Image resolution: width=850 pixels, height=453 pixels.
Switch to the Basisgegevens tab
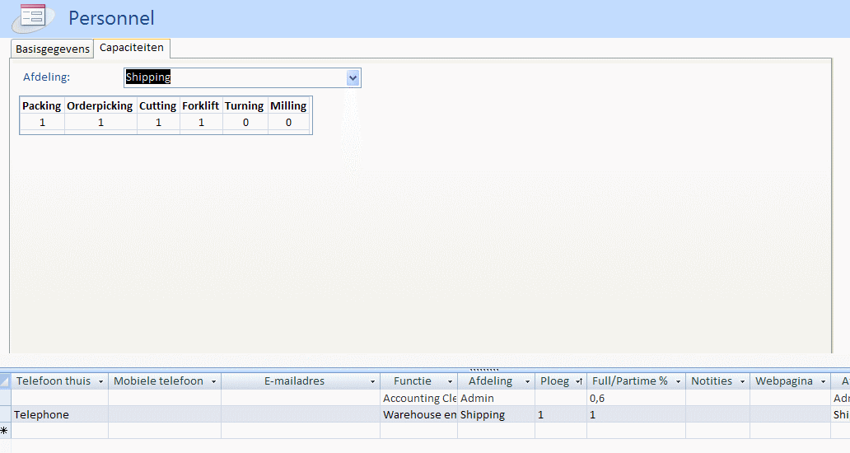click(52, 49)
